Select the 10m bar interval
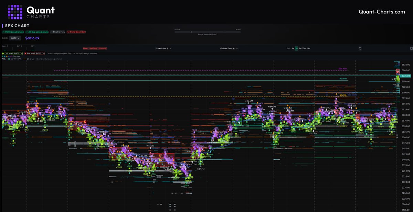The image size is (413, 212). click(x=304, y=48)
